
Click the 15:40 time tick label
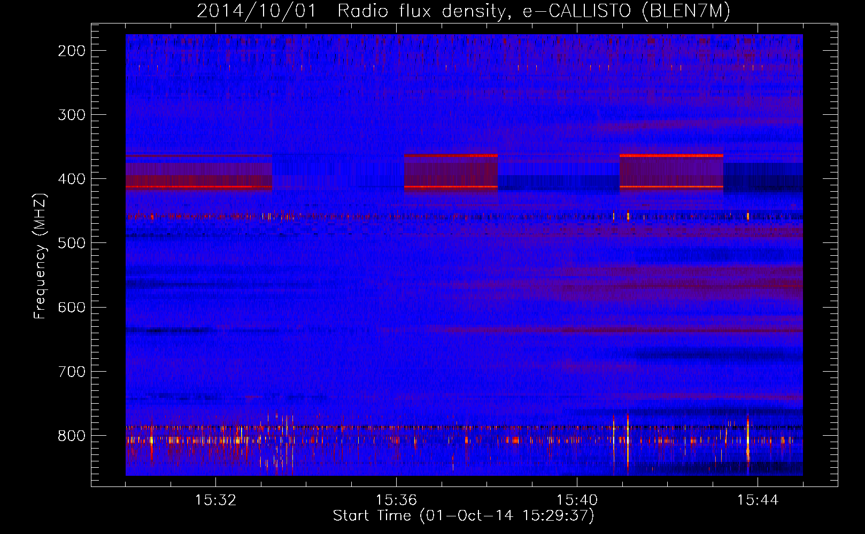pos(577,500)
